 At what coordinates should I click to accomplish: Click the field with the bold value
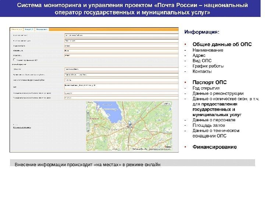tap(121, 50)
